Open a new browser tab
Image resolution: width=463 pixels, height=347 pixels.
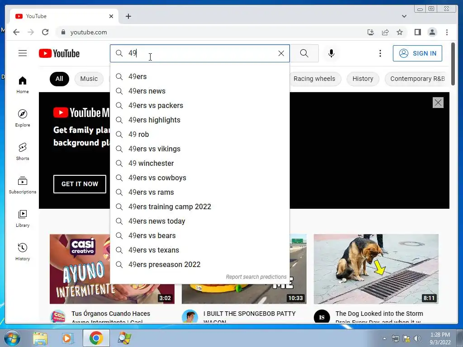(x=128, y=16)
